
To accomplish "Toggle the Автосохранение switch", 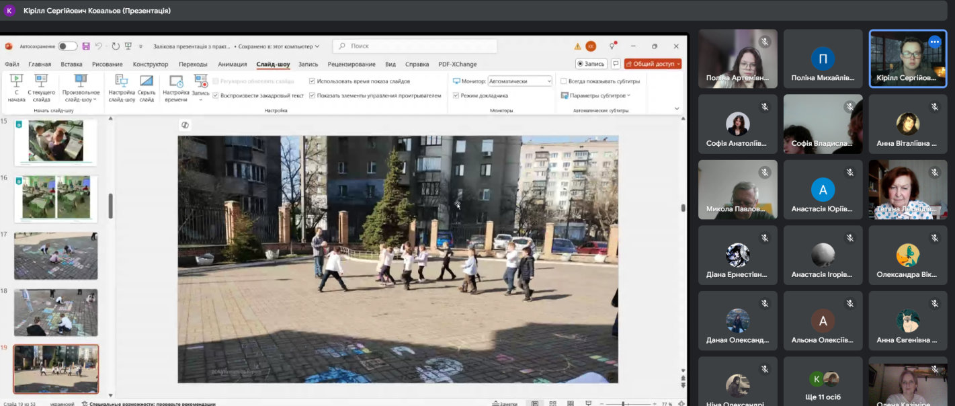I will [x=67, y=46].
